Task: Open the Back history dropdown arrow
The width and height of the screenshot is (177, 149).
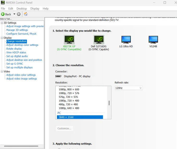Action: click(x=14, y=14)
